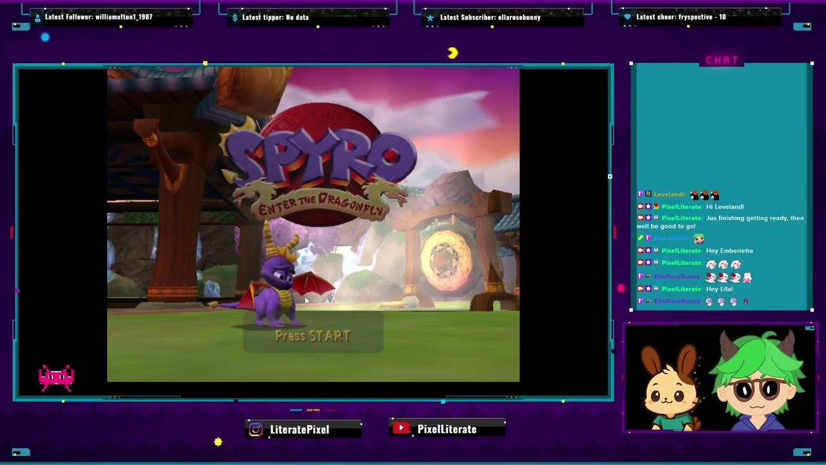Click the pink space invader icon
This screenshot has height=465, width=826.
coord(56,378)
